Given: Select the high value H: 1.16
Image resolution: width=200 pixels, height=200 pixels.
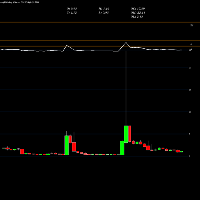Looking at the screenshot, I should (x=104, y=8).
